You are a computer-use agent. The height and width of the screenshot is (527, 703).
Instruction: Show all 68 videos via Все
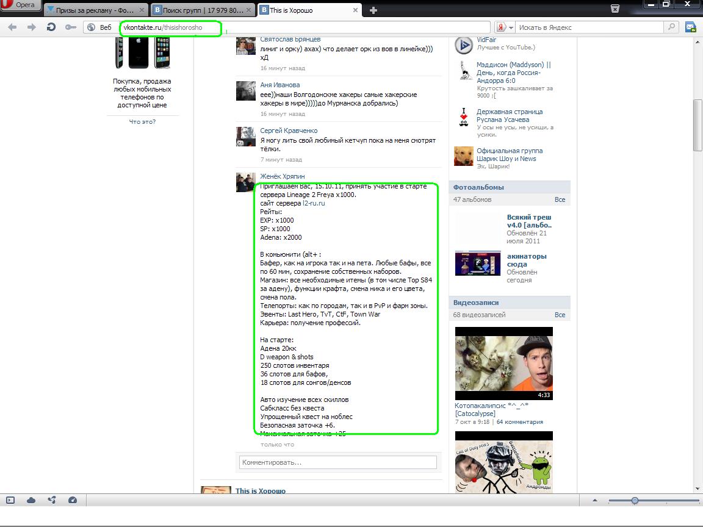coord(560,315)
